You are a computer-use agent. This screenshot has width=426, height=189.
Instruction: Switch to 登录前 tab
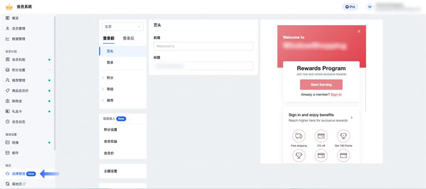pos(108,38)
